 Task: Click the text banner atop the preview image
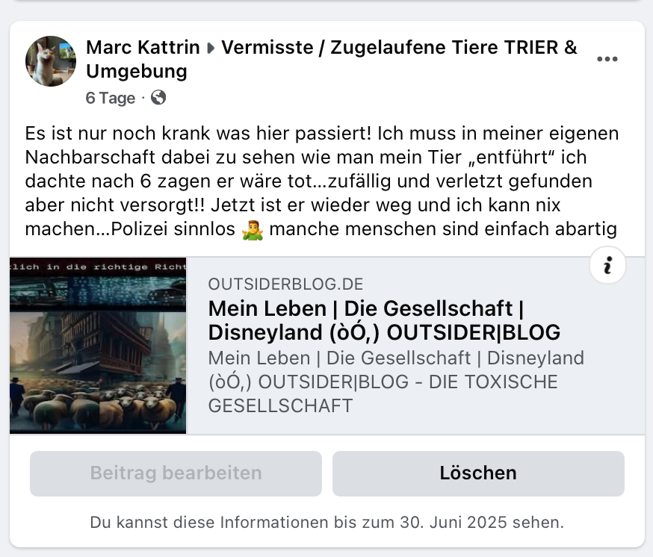(98, 267)
